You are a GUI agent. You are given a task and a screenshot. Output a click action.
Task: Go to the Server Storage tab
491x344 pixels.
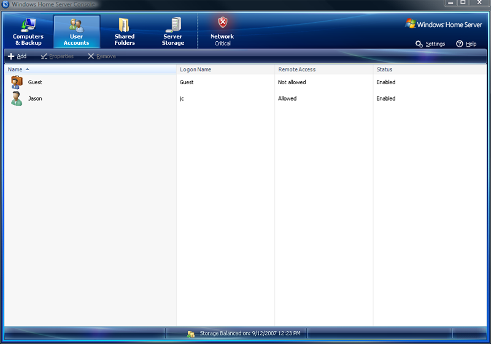pos(173,32)
